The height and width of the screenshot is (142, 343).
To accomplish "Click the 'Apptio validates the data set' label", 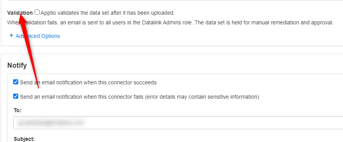I will pyautogui.click(x=108, y=13).
